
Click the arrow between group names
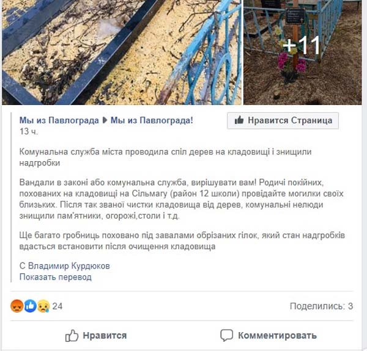(x=105, y=120)
